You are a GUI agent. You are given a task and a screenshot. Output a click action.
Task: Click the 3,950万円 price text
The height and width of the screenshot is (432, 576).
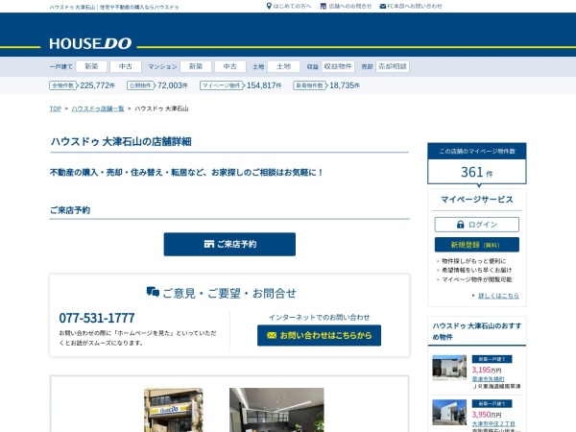[487, 415]
